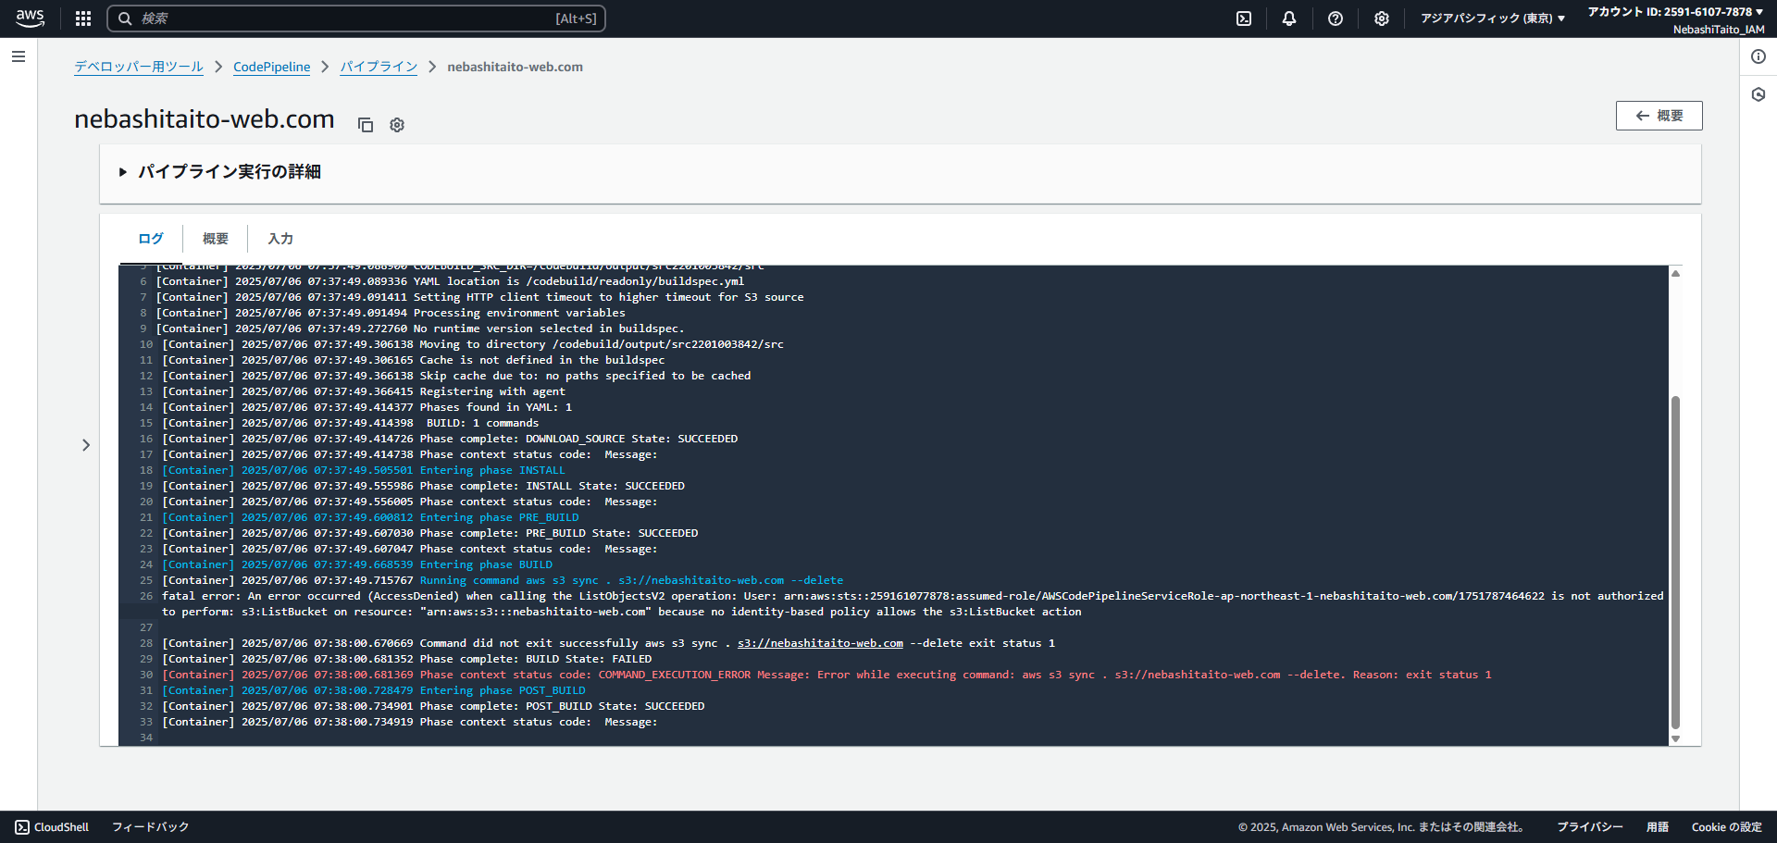Go to デベロッパー用ツール breadcrumb

(139, 67)
